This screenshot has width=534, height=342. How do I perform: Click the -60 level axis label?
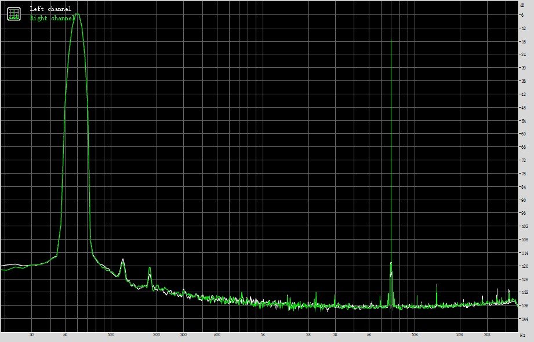(x=524, y=134)
